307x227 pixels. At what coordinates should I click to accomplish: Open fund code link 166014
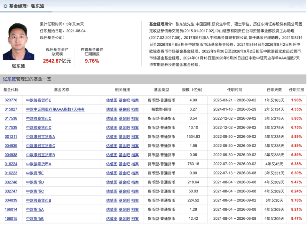tap(11, 209)
